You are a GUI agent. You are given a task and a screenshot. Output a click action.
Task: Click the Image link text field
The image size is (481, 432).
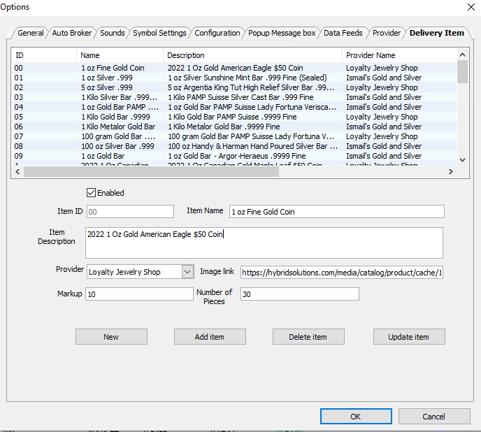click(341, 273)
